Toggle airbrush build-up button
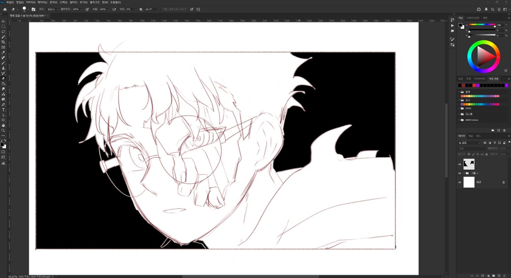The width and height of the screenshot is (511, 278). 115,9
